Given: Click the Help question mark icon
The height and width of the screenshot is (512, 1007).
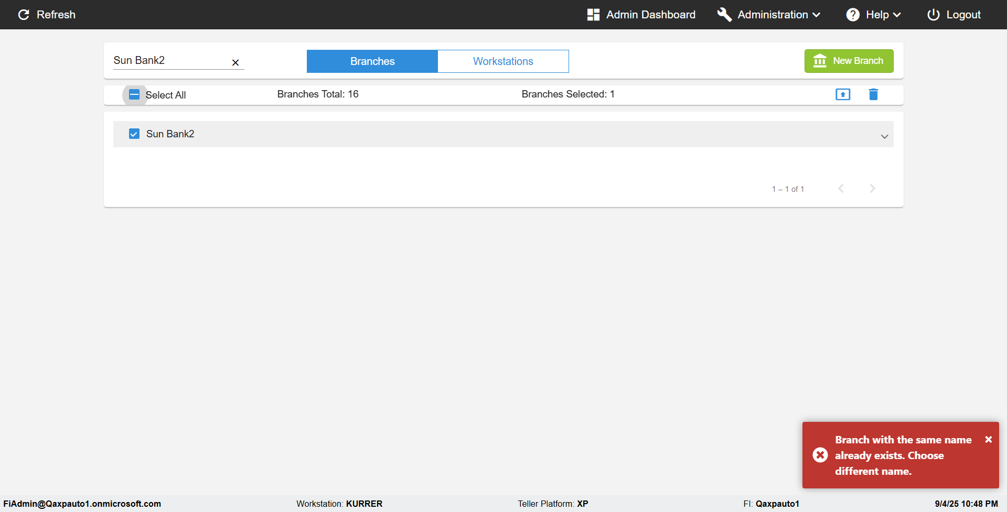Looking at the screenshot, I should (x=853, y=15).
